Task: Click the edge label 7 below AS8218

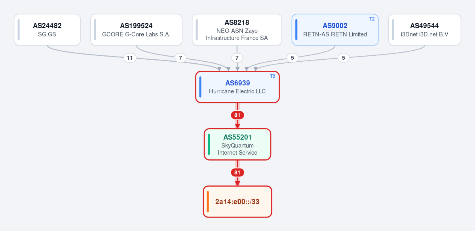Action: [x=237, y=58]
